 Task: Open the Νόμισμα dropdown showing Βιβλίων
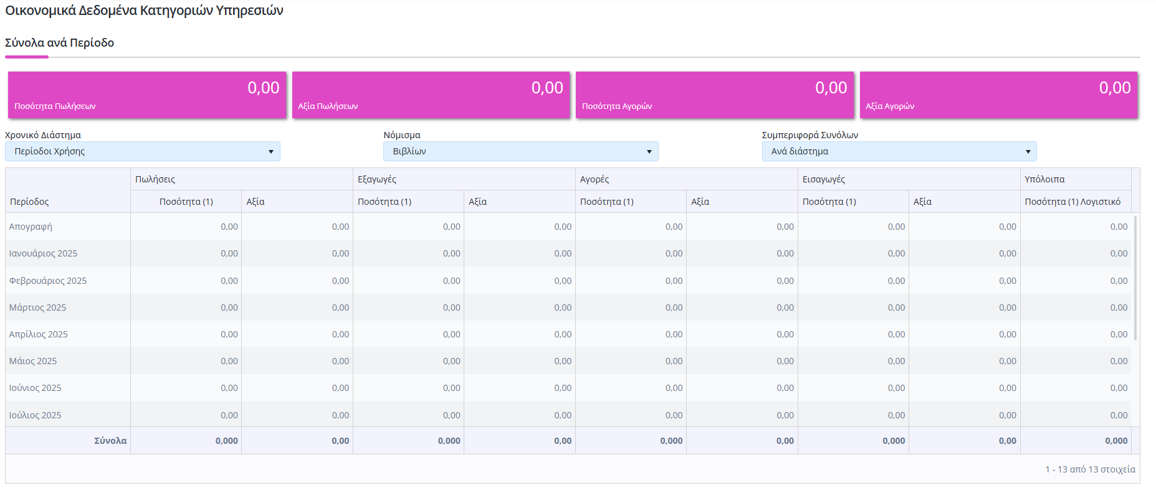pos(520,151)
